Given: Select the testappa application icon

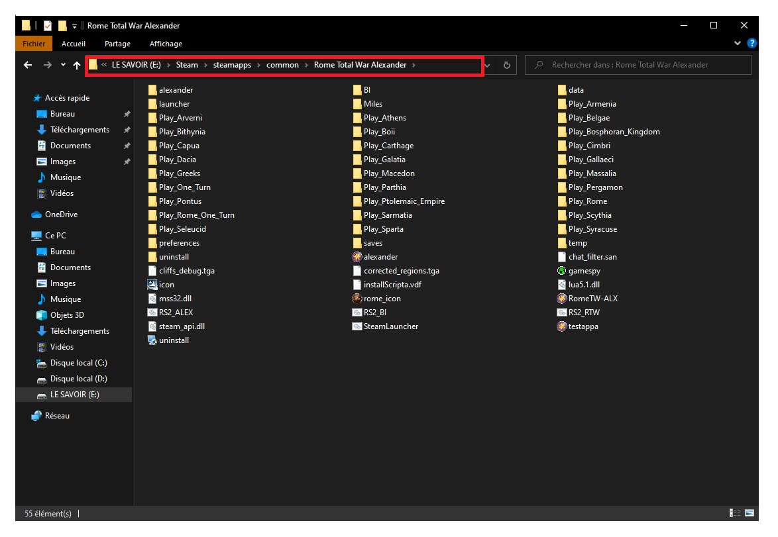Looking at the screenshot, I should point(578,326).
